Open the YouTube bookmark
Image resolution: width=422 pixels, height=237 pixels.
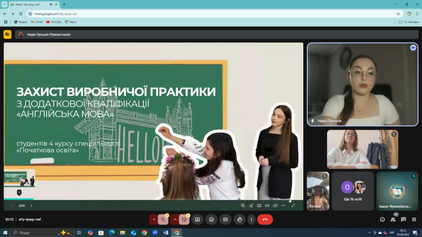(54, 22)
